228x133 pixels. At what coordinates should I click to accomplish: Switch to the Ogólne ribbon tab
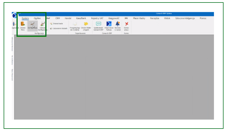point(37,18)
